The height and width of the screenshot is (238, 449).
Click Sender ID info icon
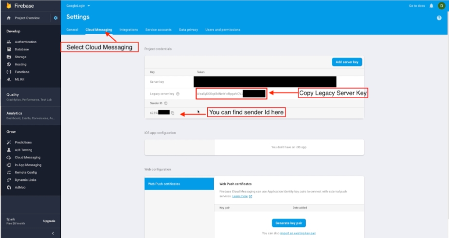click(x=166, y=103)
